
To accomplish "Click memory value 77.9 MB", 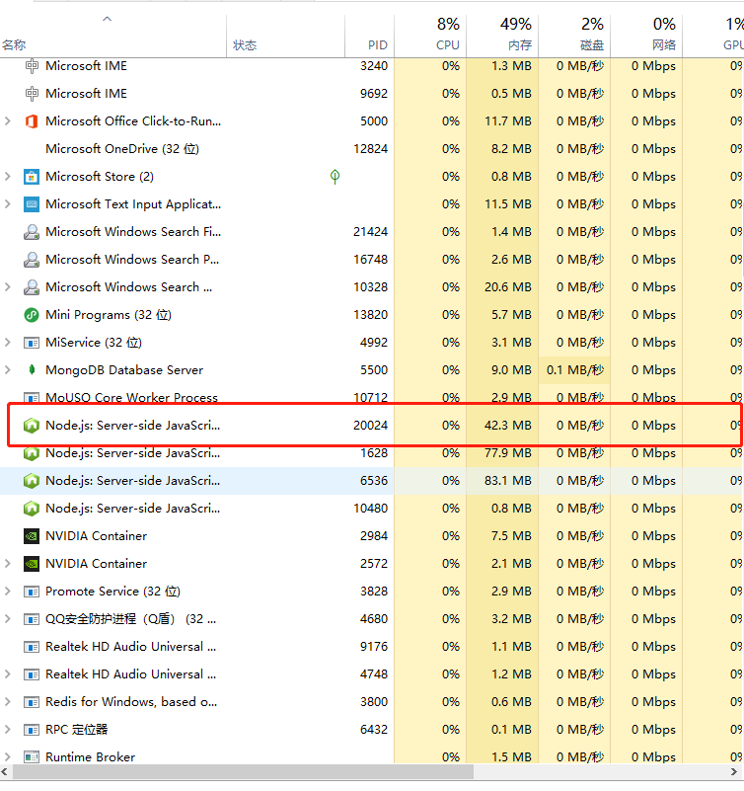I will point(507,453).
